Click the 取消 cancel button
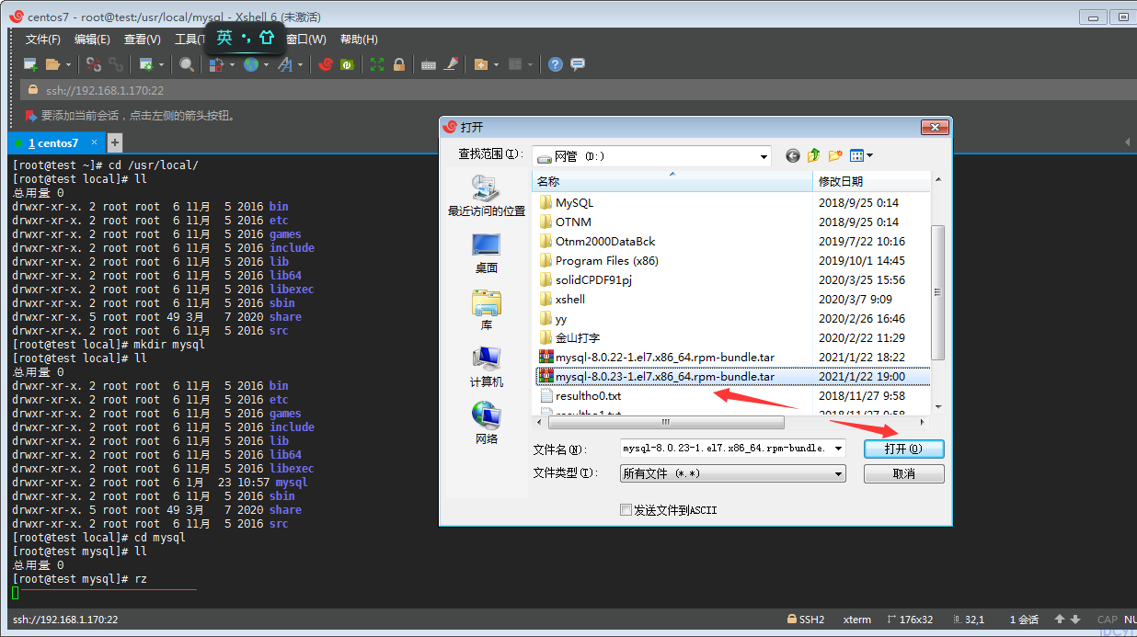 click(x=903, y=473)
